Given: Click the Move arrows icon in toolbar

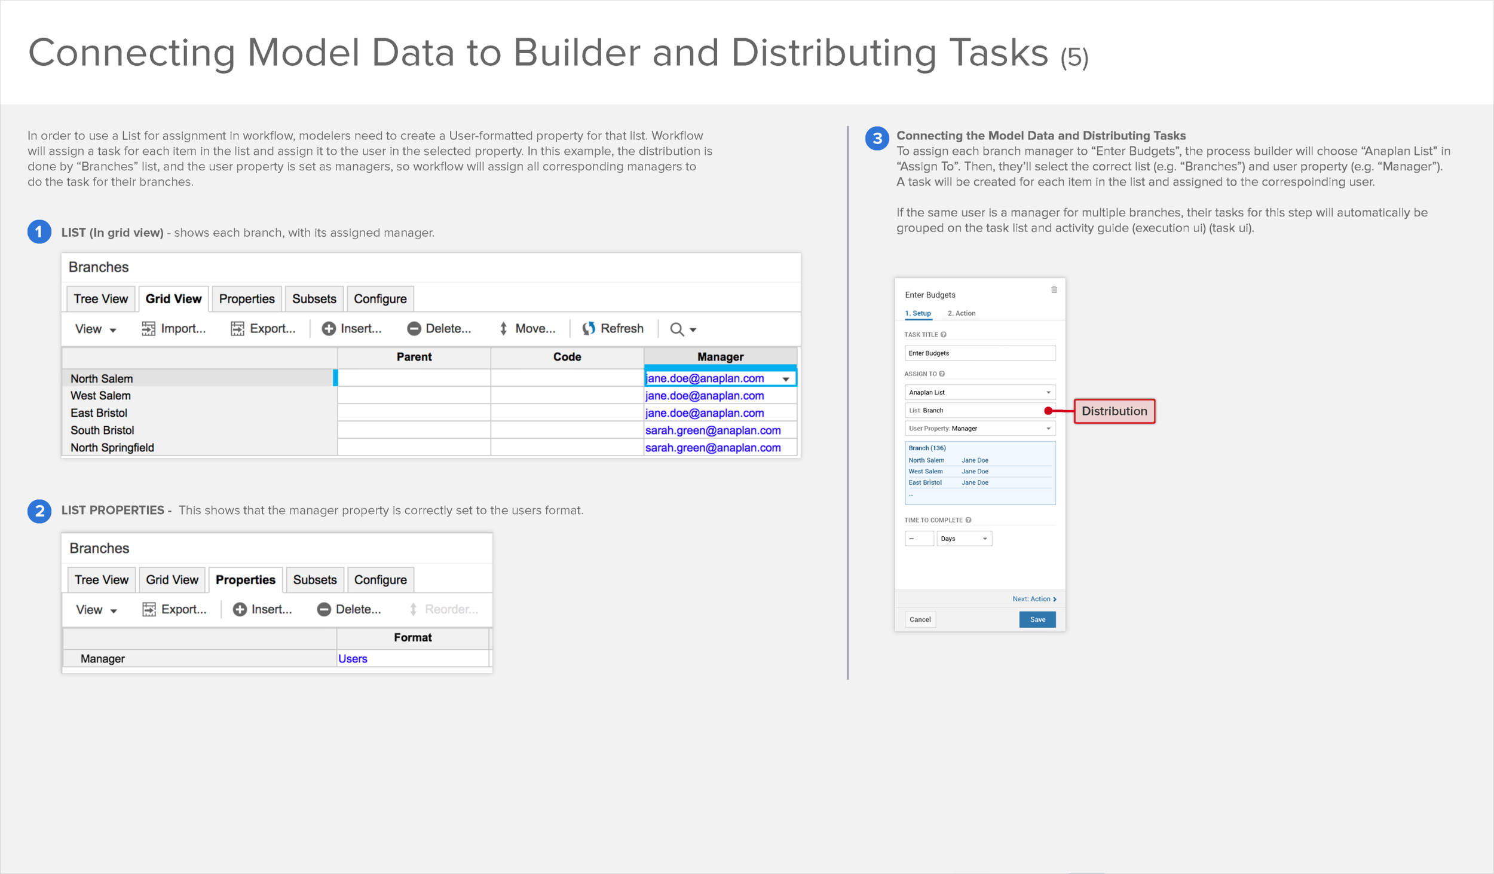Looking at the screenshot, I should click(503, 328).
